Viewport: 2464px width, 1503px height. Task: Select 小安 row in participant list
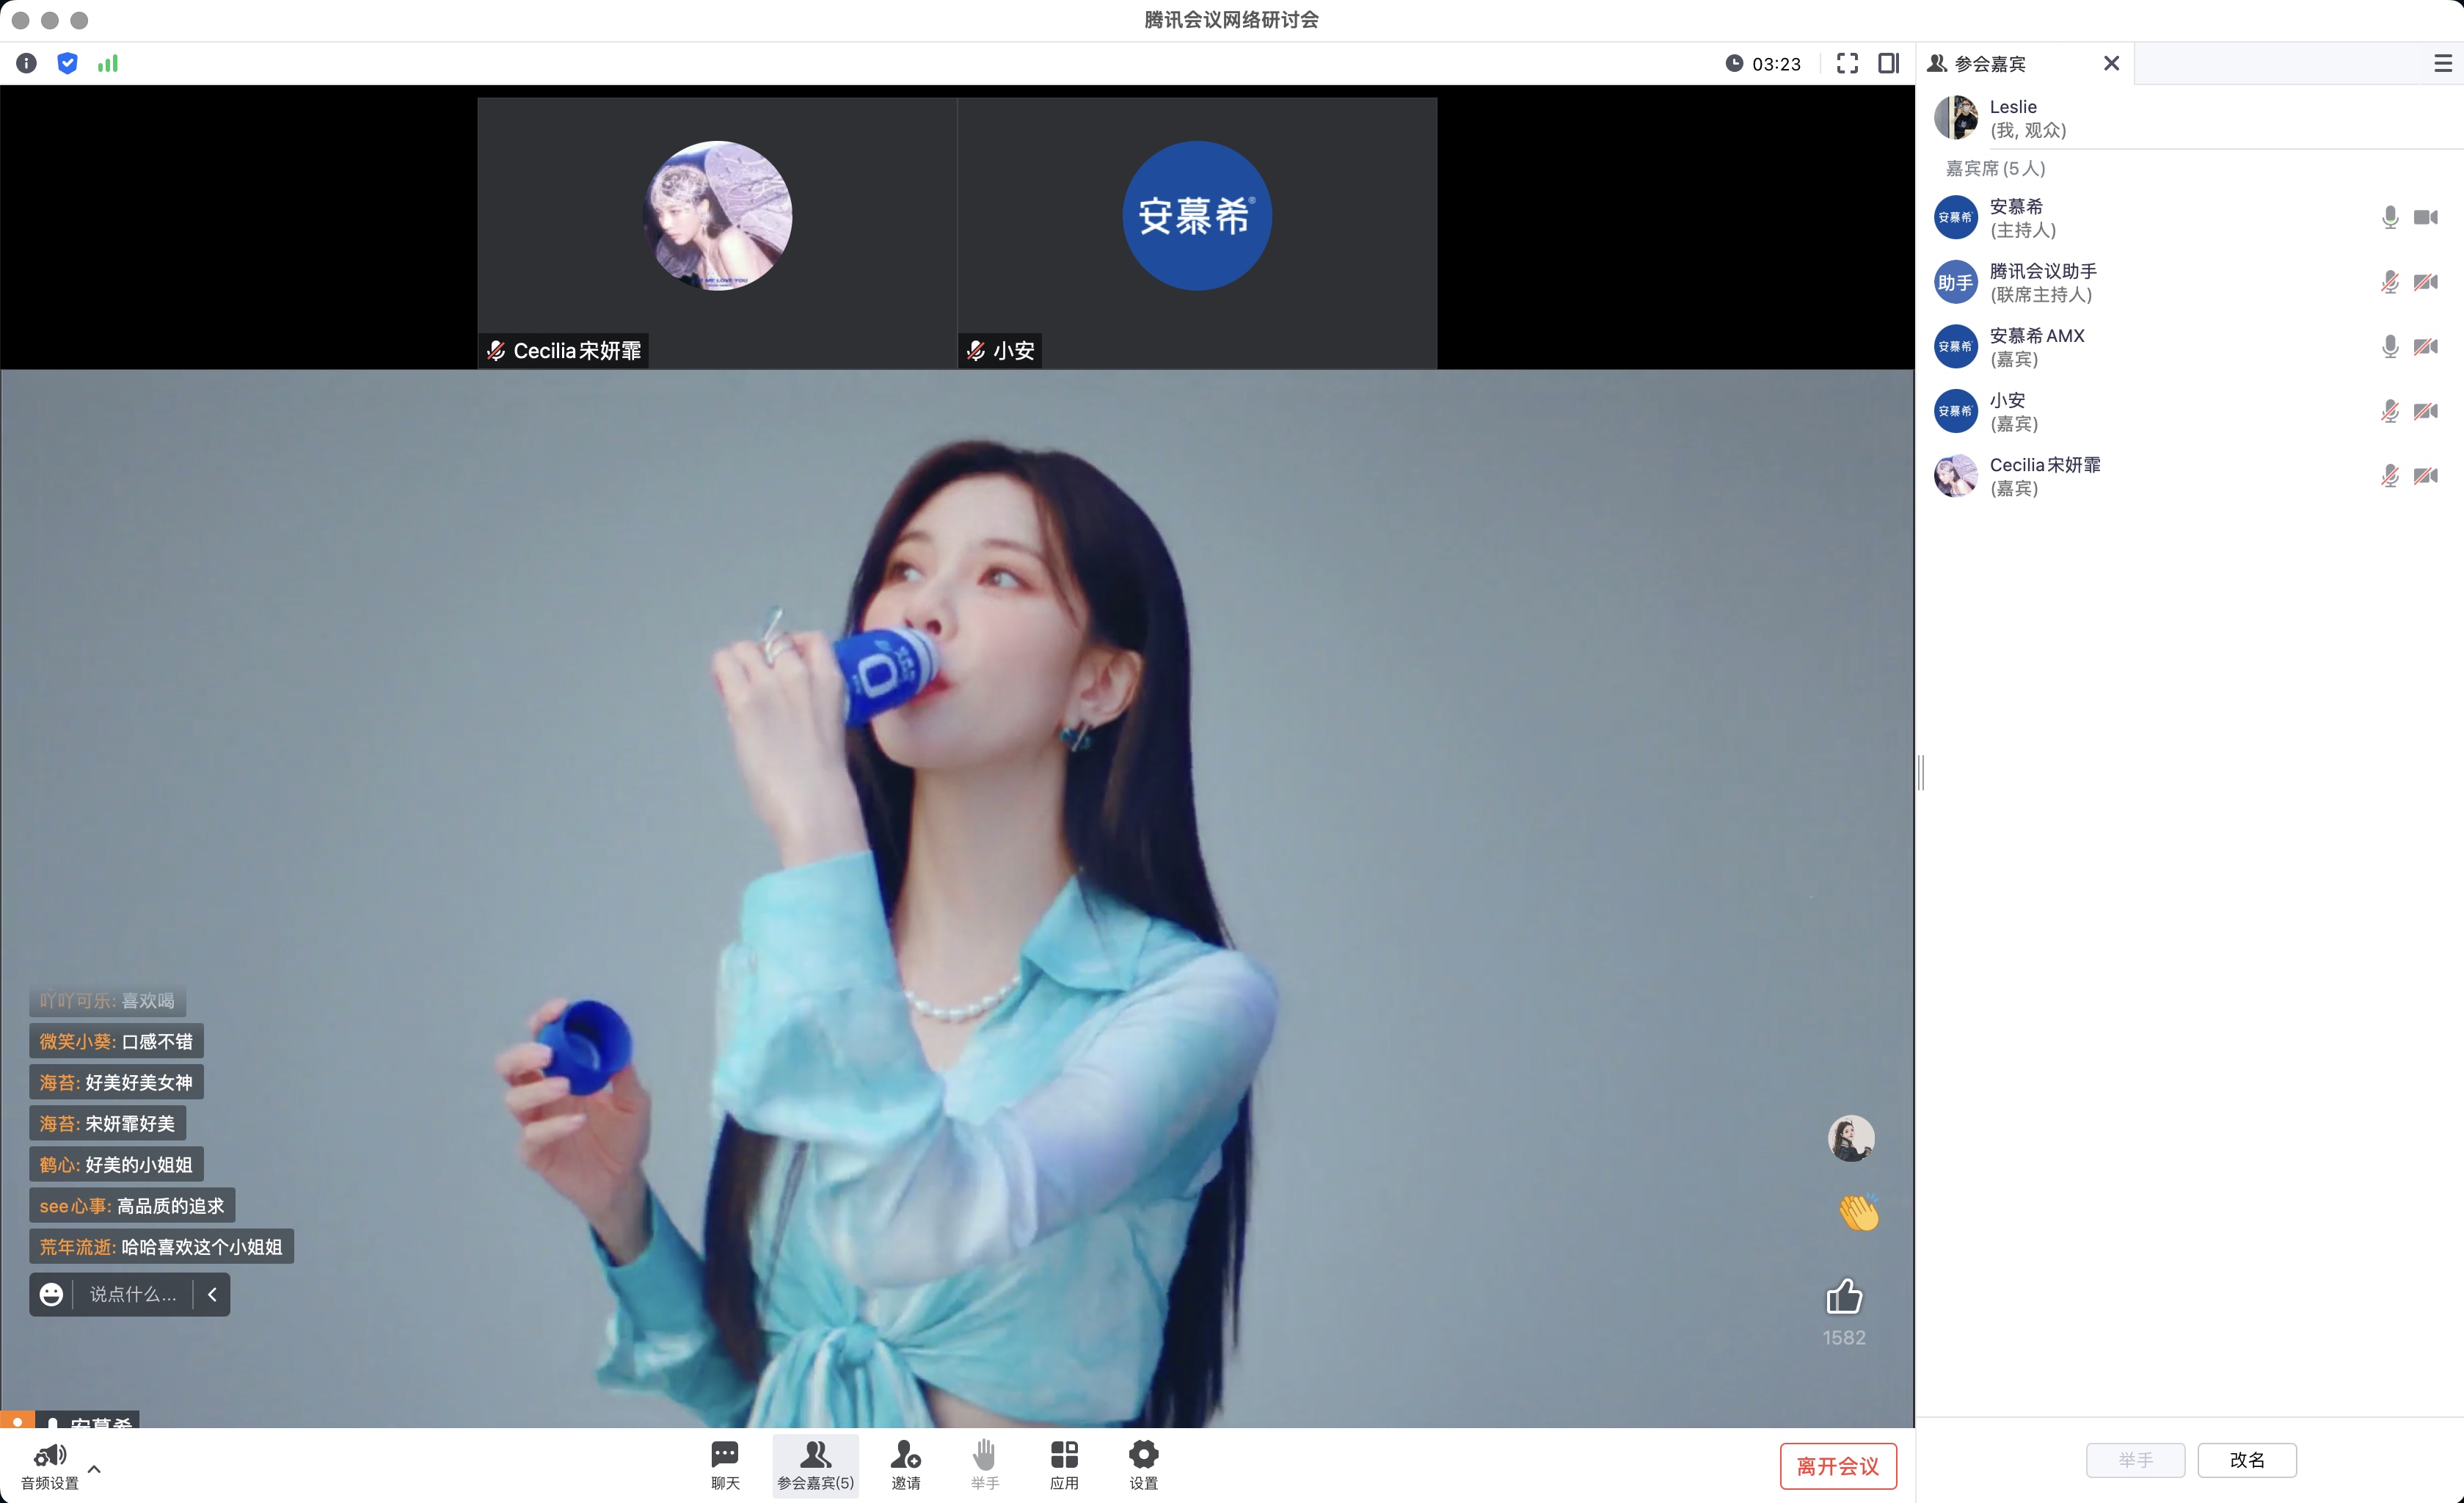pyautogui.click(x=2190, y=411)
